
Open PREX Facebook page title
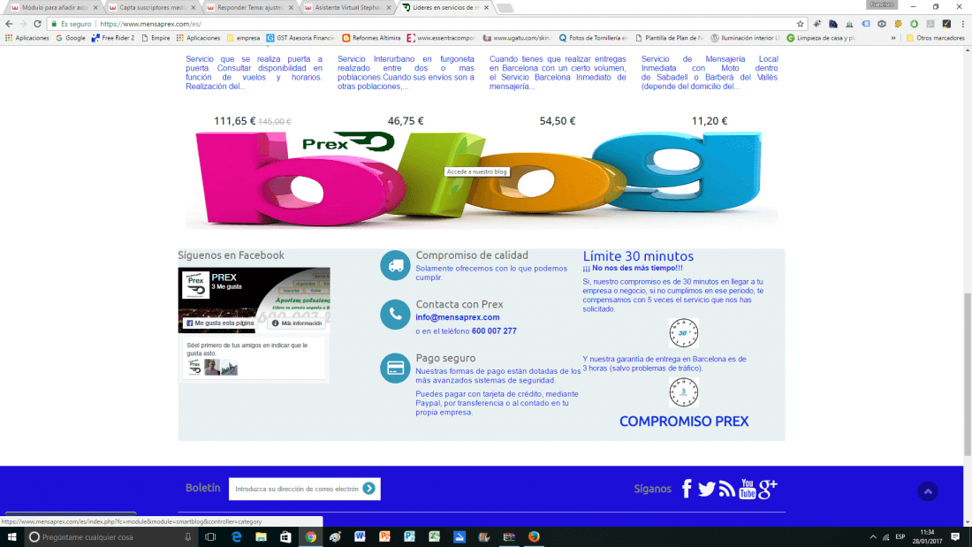pyautogui.click(x=224, y=277)
